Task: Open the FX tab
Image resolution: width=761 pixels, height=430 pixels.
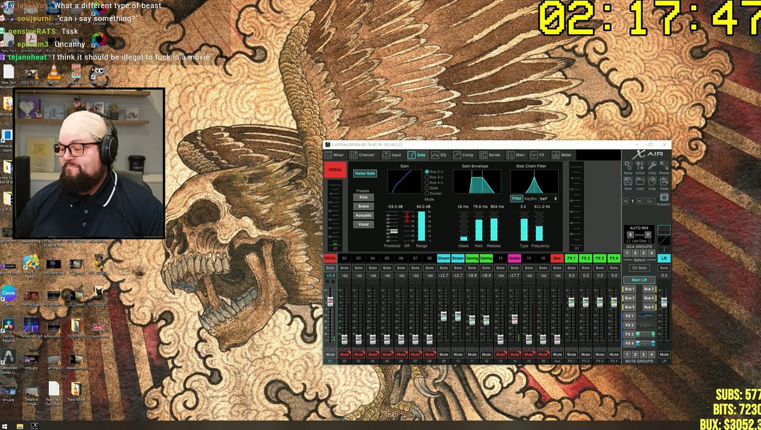Action: [x=538, y=155]
